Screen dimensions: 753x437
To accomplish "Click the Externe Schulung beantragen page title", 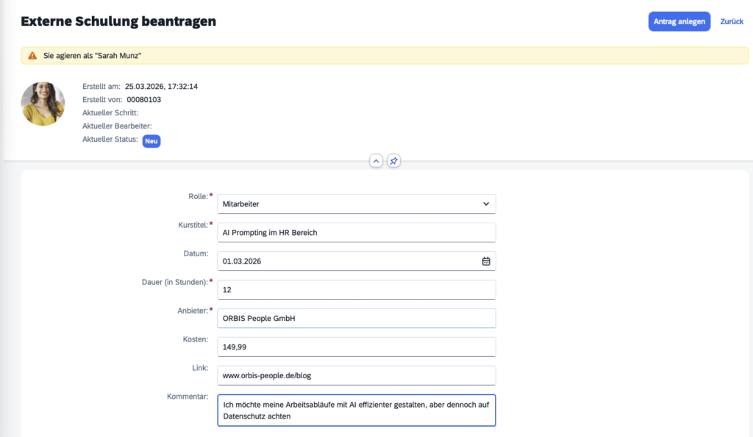I will pyautogui.click(x=118, y=21).
